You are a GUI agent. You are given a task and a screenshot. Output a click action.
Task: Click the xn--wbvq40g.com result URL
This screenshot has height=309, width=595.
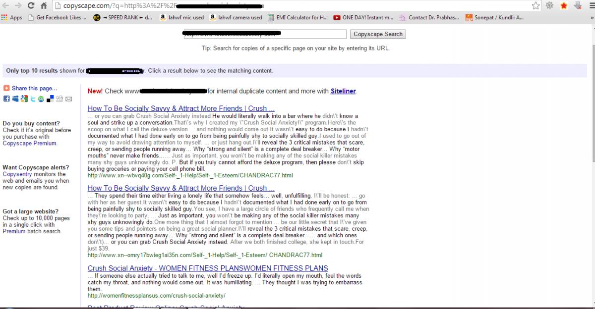[x=190, y=175]
